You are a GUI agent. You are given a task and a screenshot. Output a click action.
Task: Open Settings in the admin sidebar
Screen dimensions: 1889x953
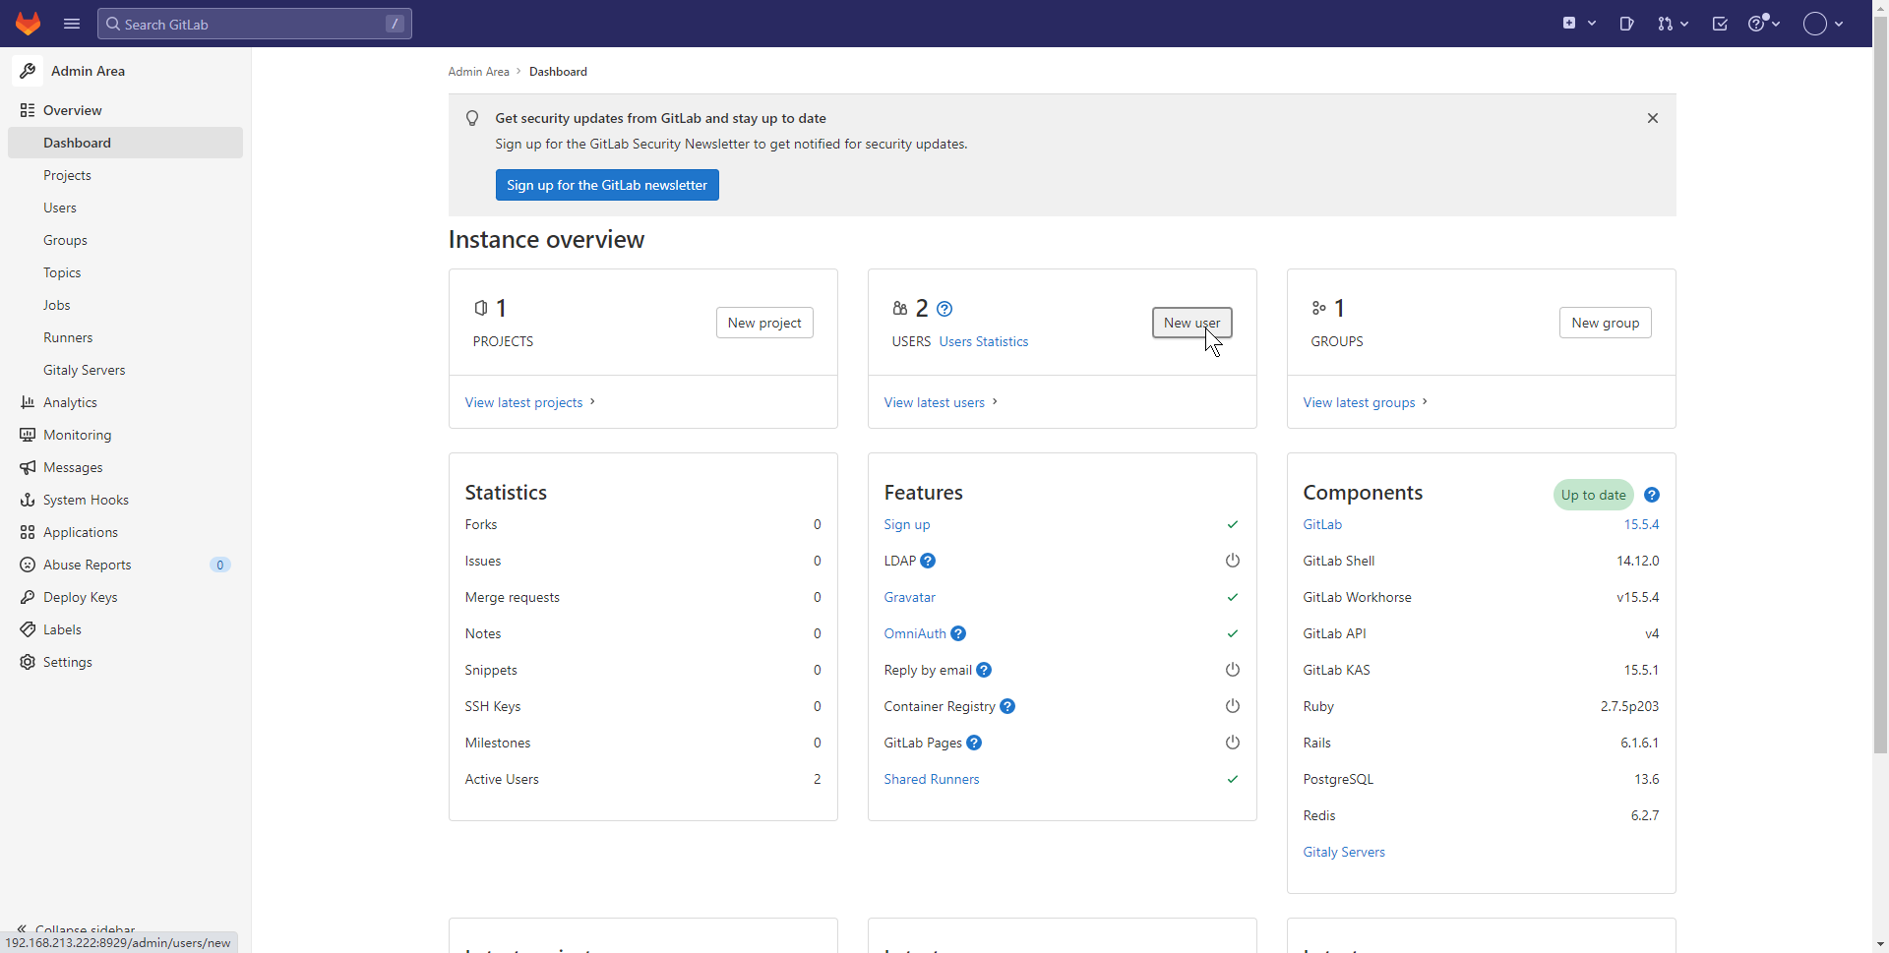click(67, 662)
